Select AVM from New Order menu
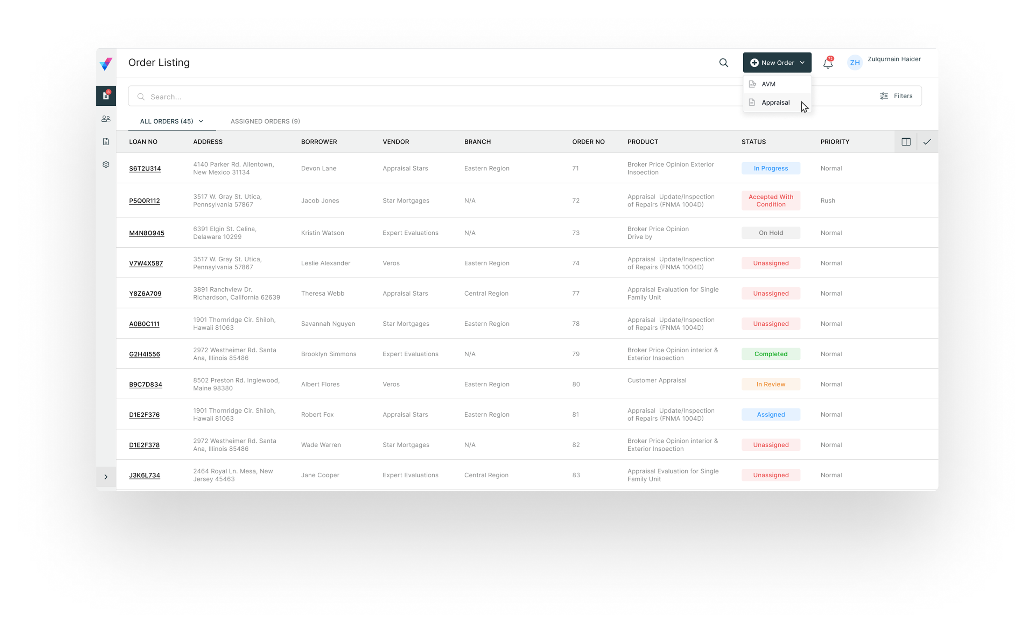The height and width of the screenshot is (633, 1032). [x=777, y=84]
